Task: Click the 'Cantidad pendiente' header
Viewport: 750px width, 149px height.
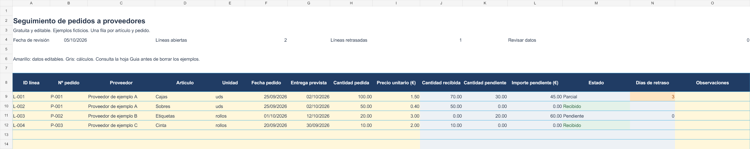Action: pyautogui.click(x=485, y=83)
